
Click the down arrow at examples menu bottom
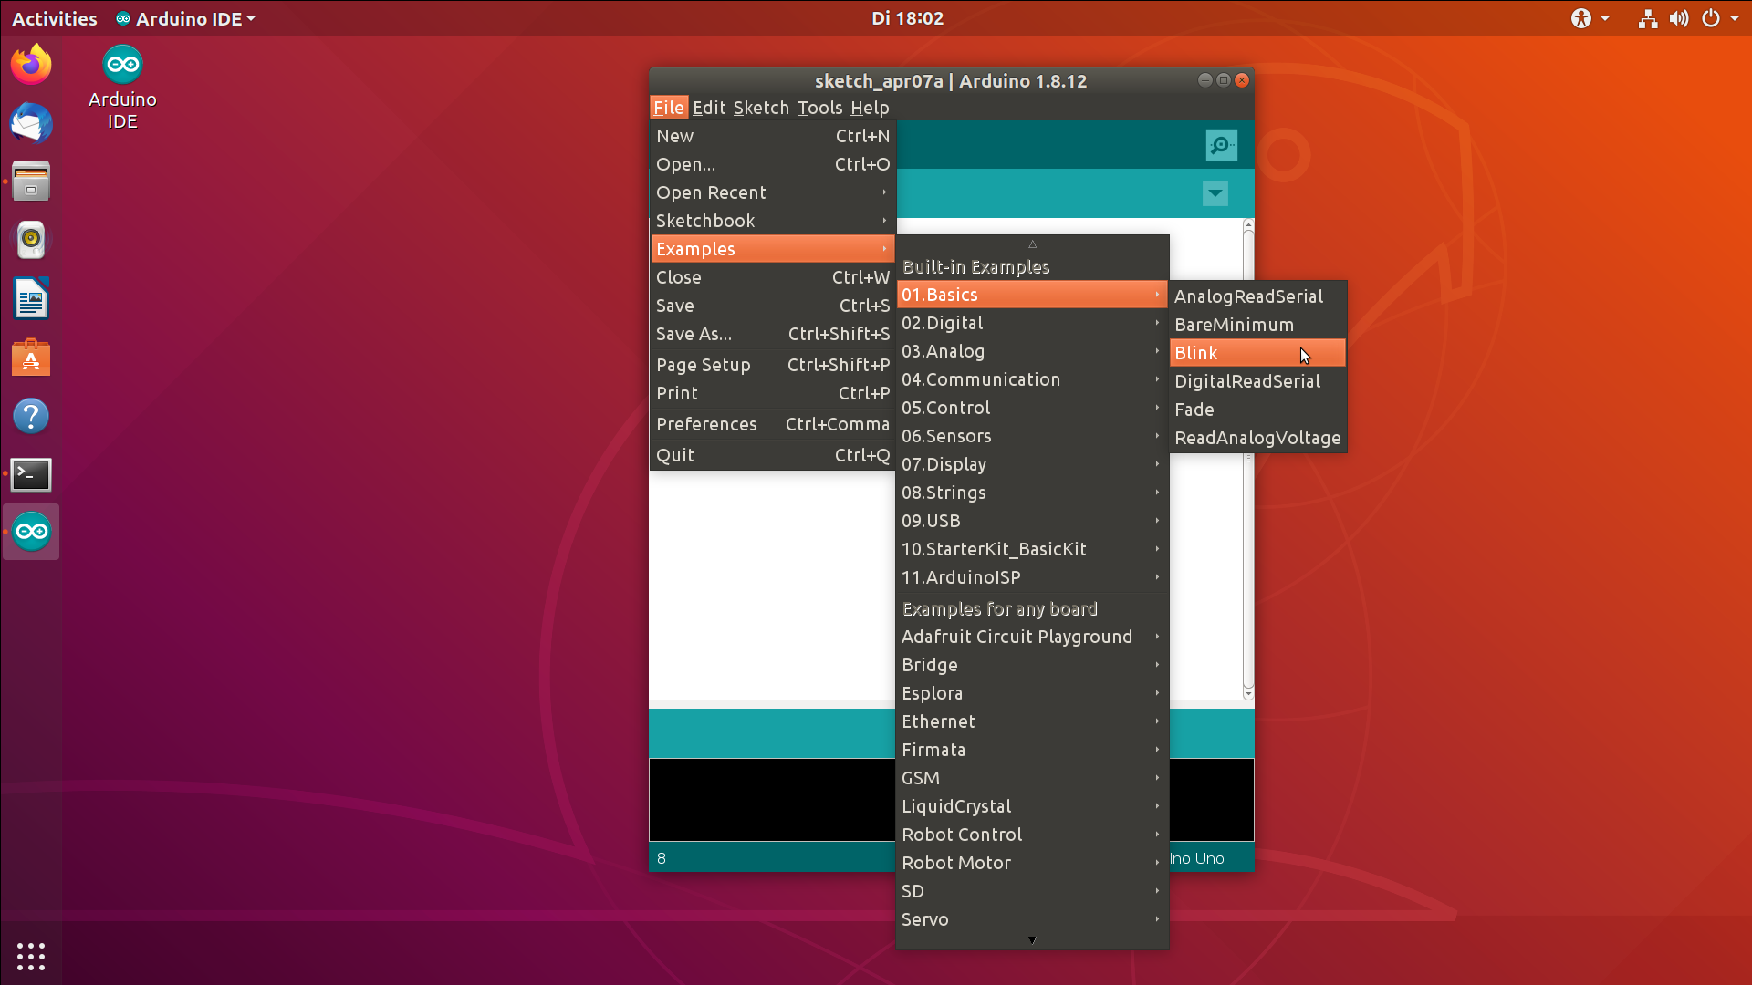1032,940
